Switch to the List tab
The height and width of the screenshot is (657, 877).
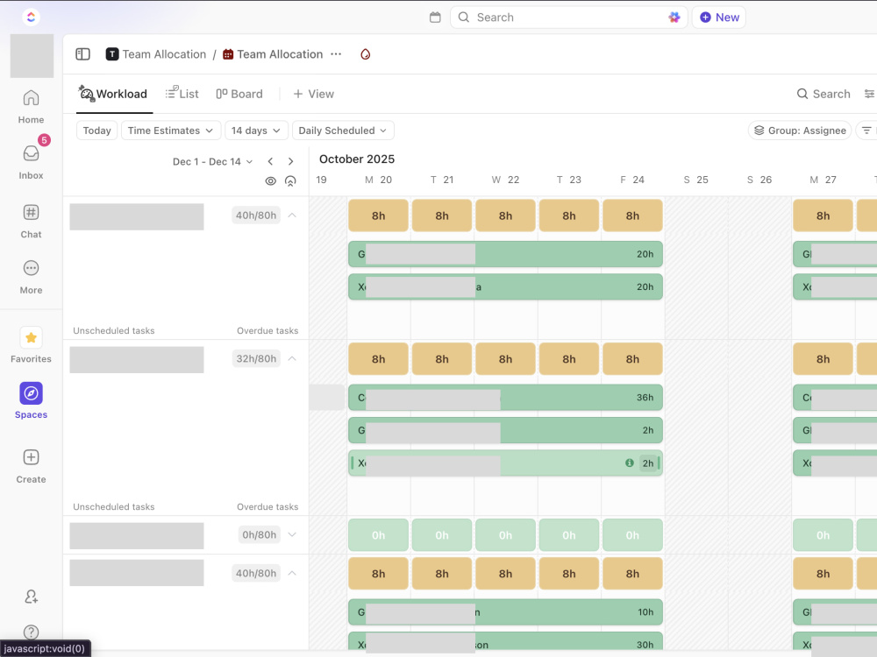coord(182,94)
